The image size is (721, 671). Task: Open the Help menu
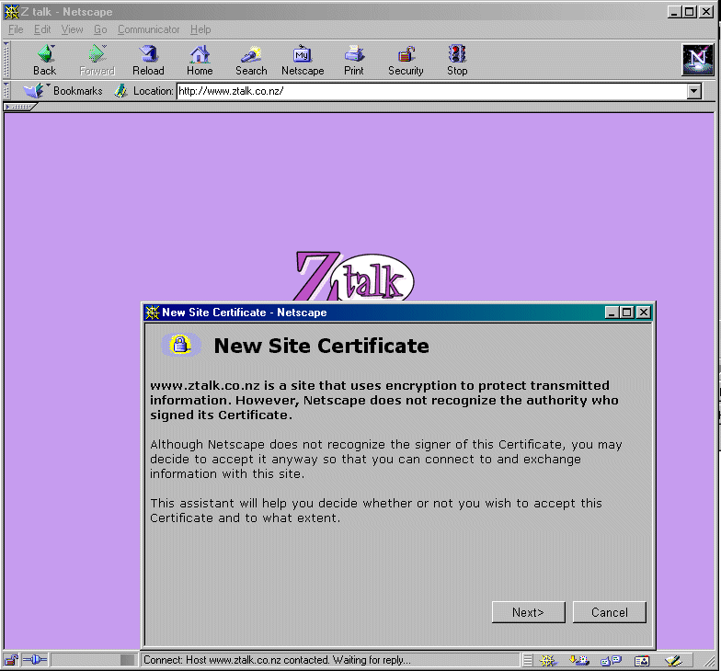[x=200, y=29]
